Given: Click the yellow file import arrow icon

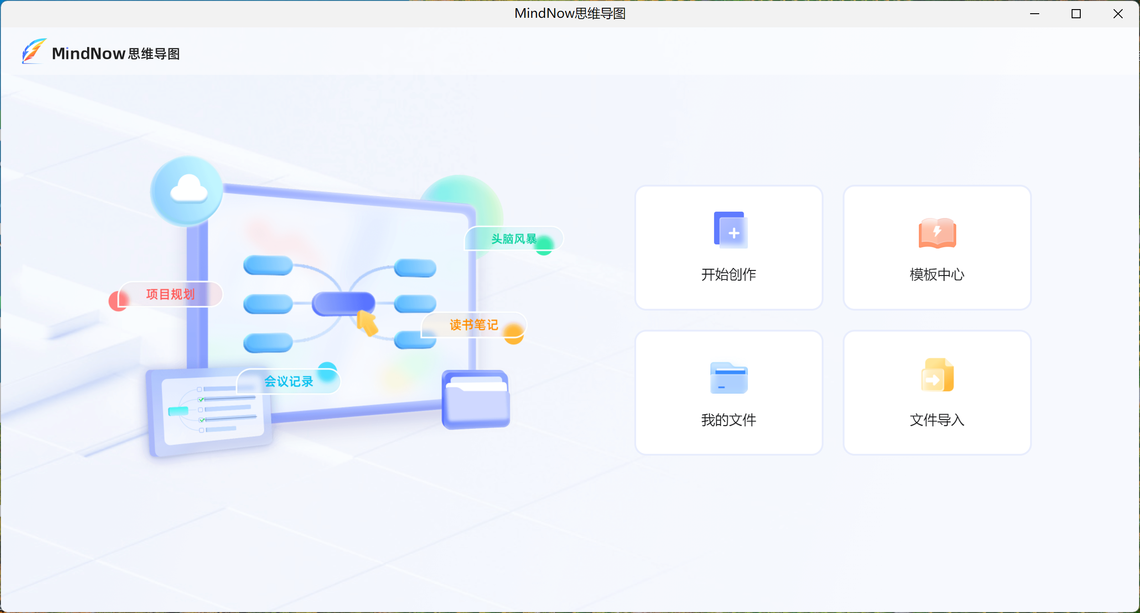Looking at the screenshot, I should coord(937,375).
